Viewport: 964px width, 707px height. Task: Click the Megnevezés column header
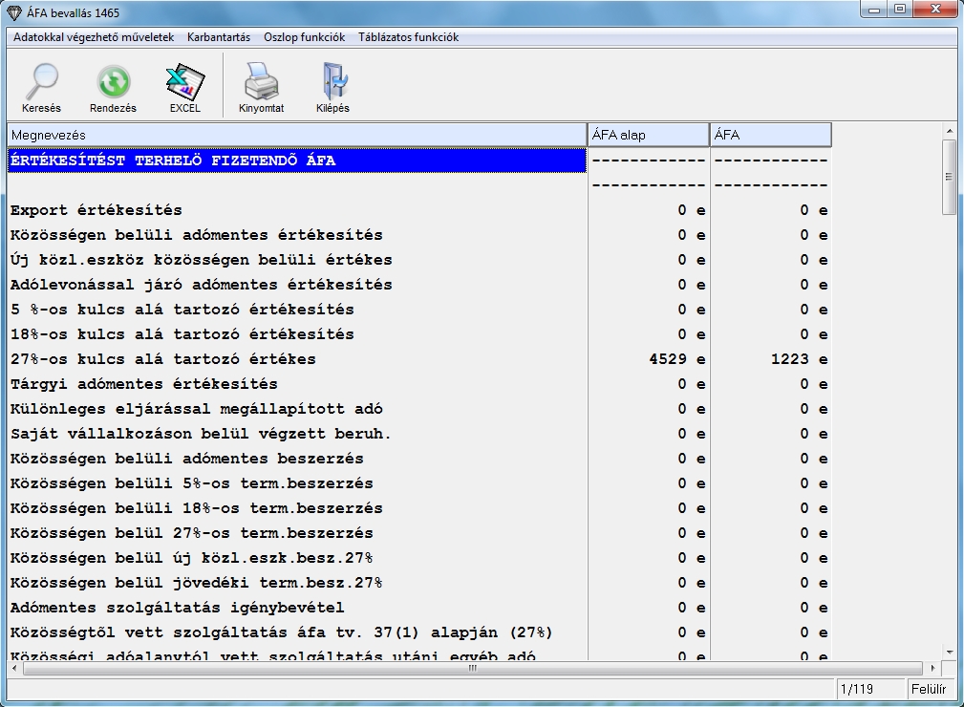click(296, 136)
